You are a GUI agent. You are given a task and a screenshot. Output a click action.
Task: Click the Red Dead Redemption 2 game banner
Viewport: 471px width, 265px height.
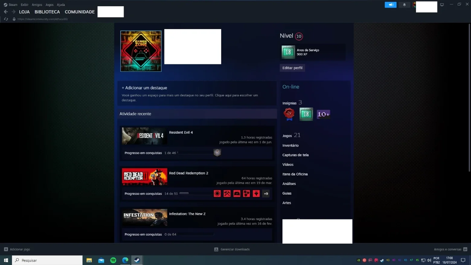144,177
